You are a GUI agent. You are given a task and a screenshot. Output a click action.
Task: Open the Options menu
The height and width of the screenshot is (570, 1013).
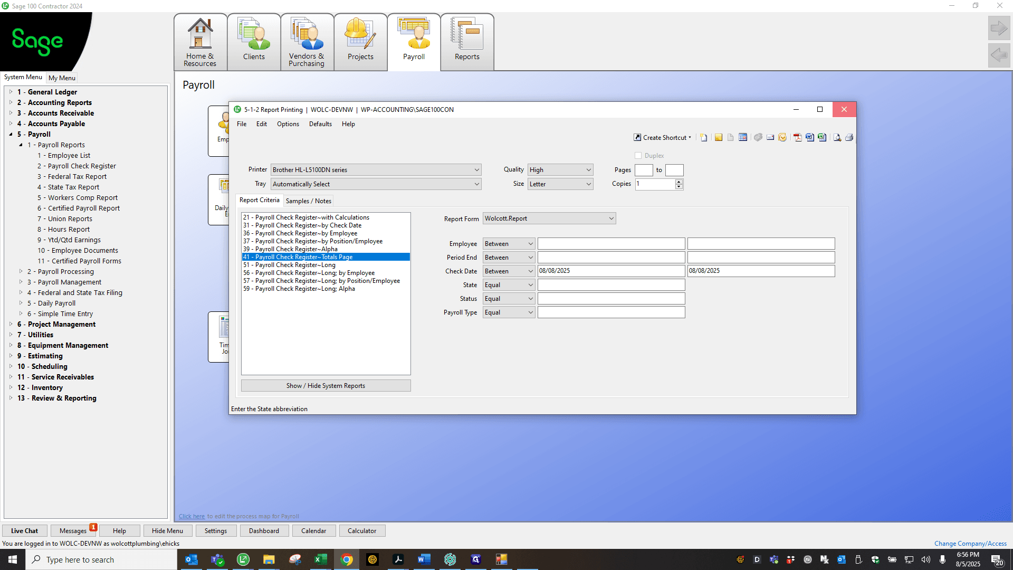pyautogui.click(x=288, y=124)
